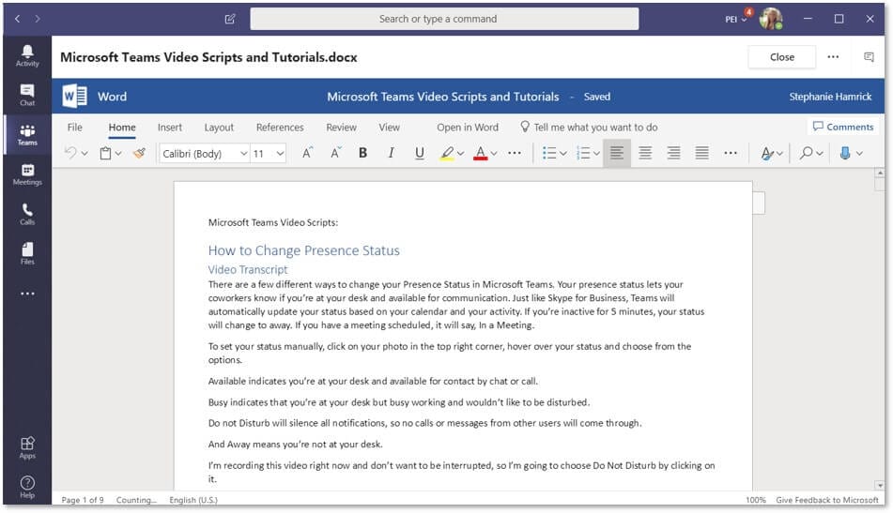Toggle underline formatting
The height and width of the screenshot is (513, 893).
[x=420, y=153]
